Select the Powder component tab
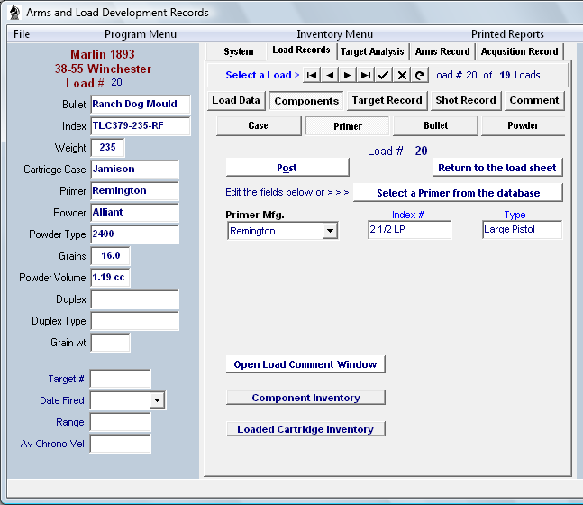Viewport: 583px width, 505px height. click(x=524, y=125)
